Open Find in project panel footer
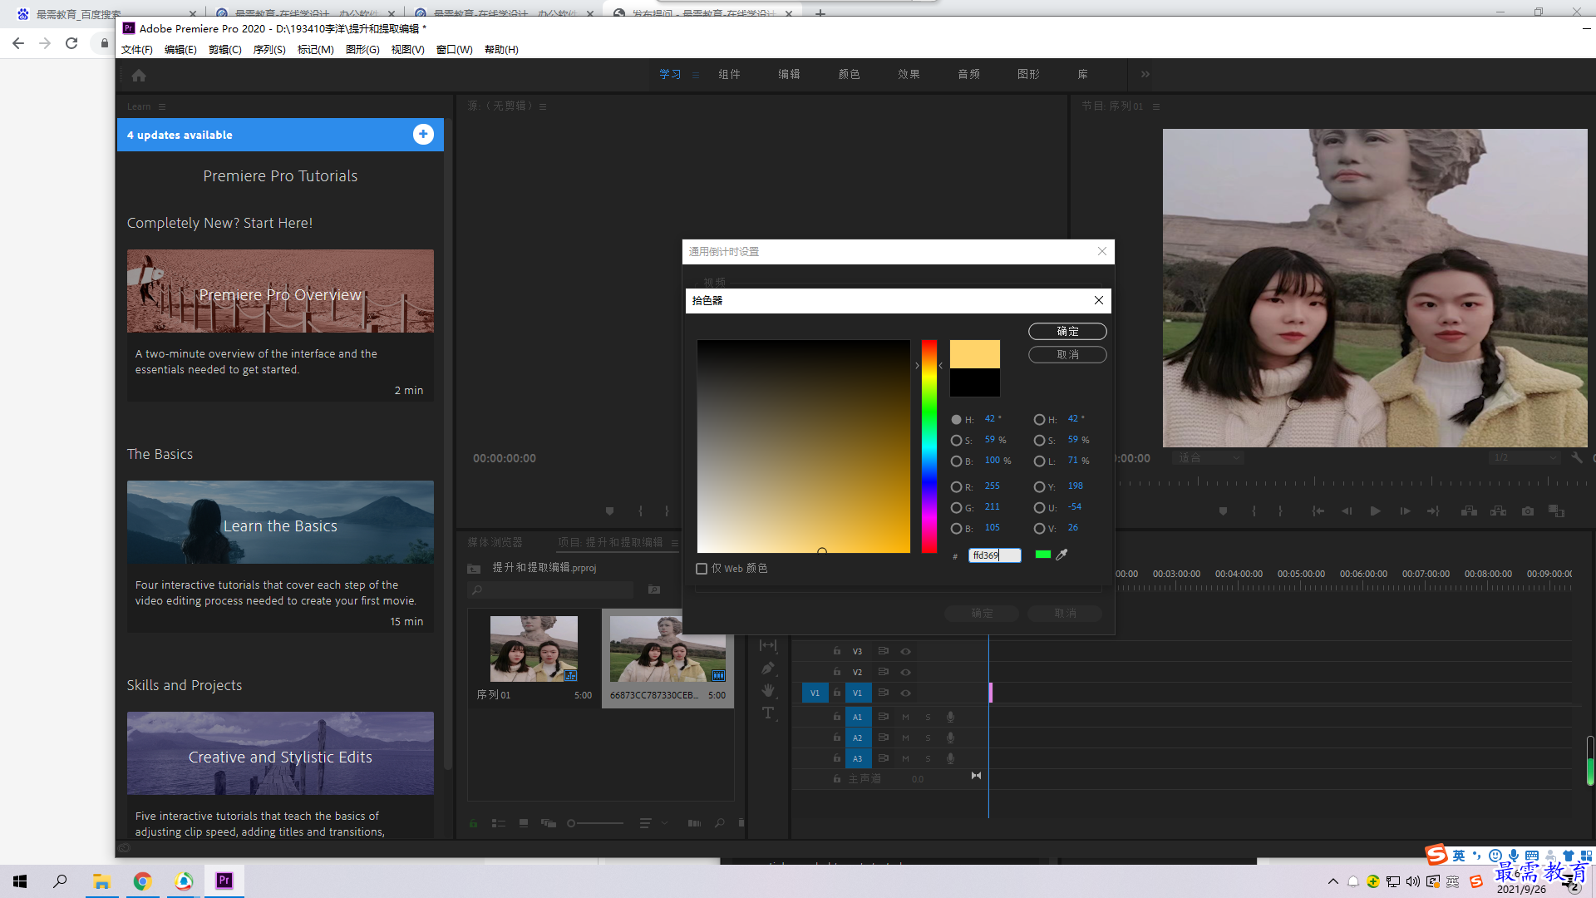The width and height of the screenshot is (1596, 898). coord(720,823)
